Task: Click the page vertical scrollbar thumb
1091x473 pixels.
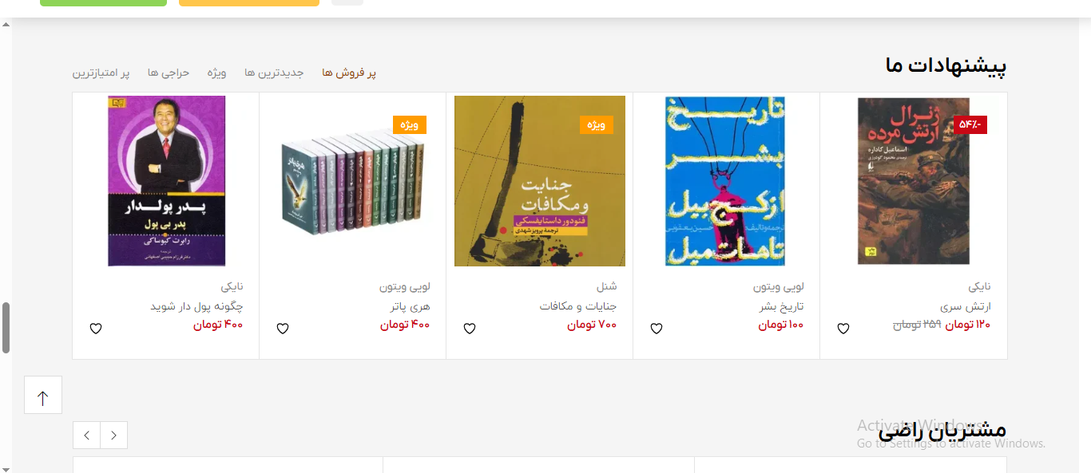Action: coord(6,327)
